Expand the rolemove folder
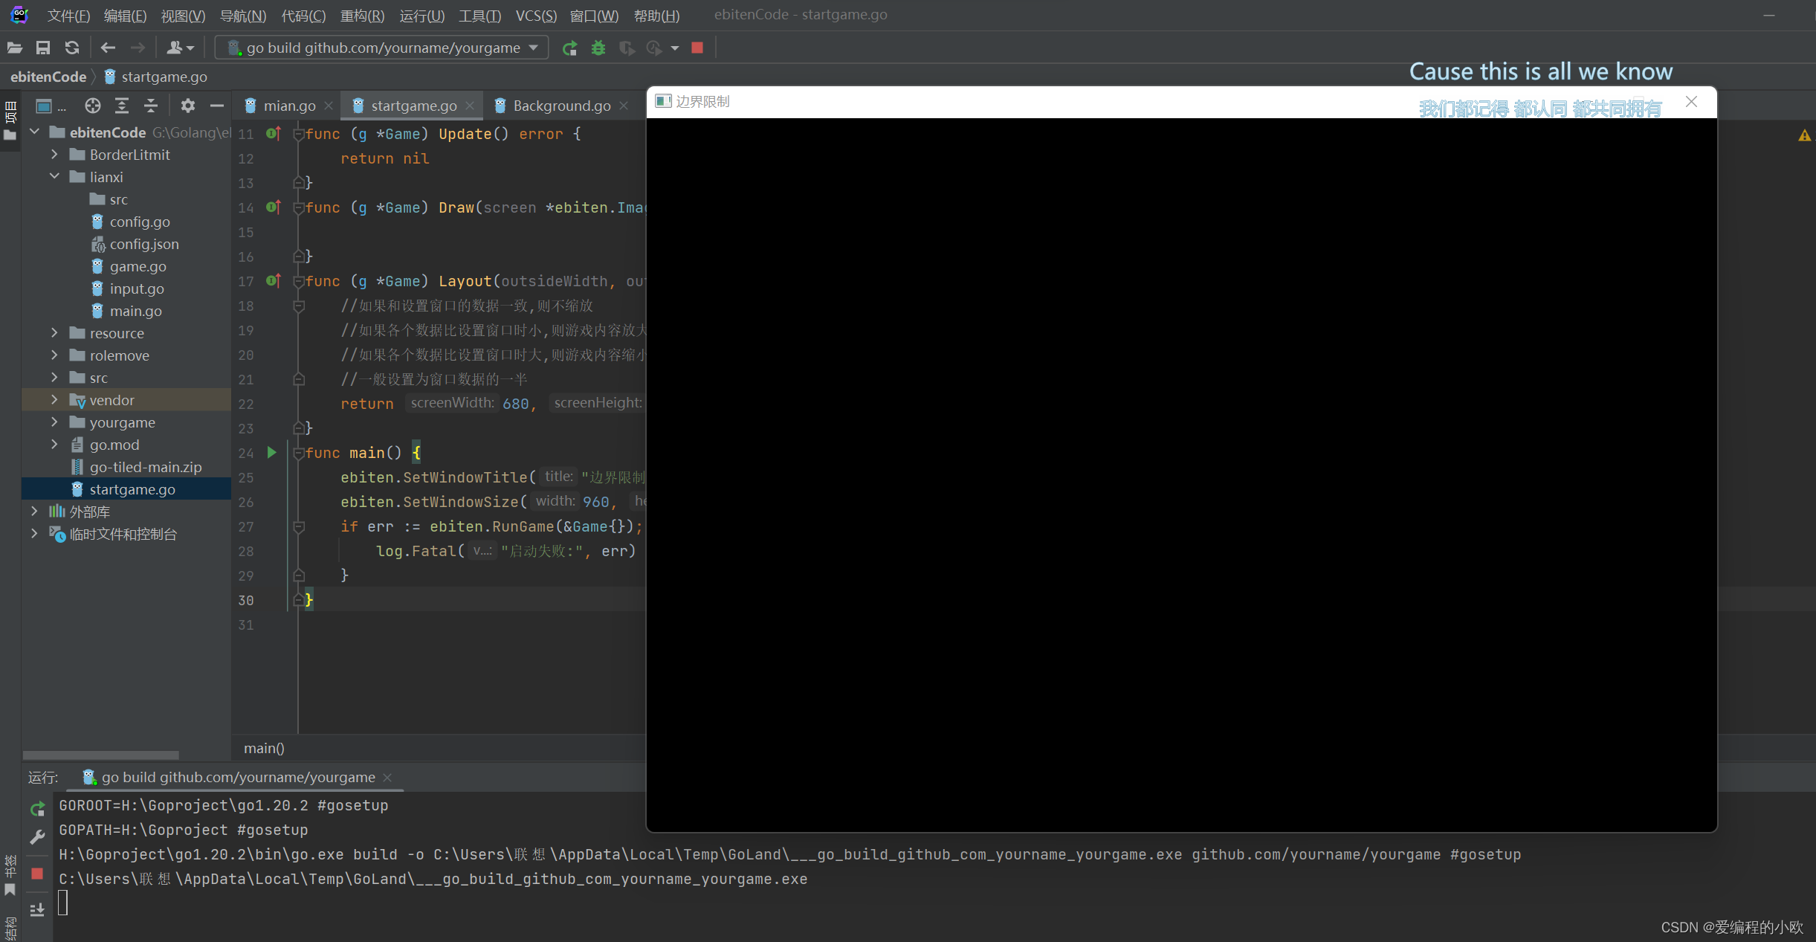The width and height of the screenshot is (1816, 942). [54, 355]
